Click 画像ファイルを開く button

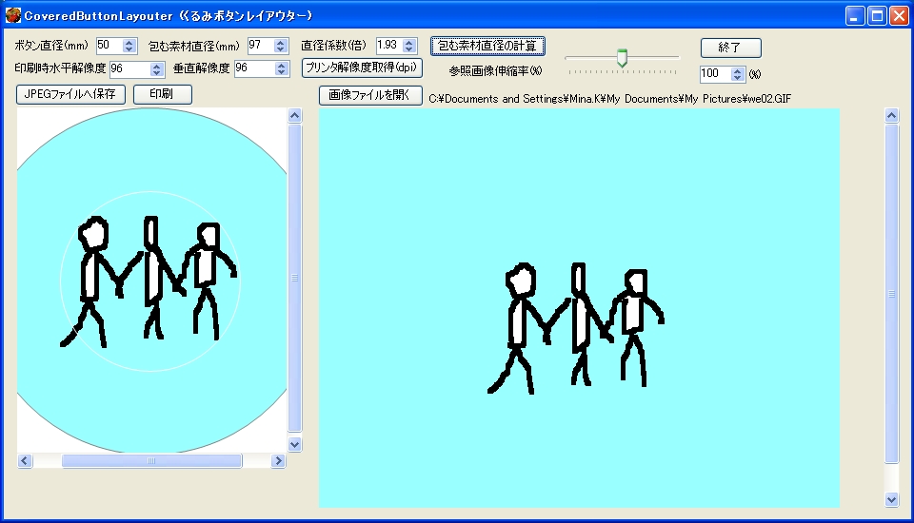point(370,95)
